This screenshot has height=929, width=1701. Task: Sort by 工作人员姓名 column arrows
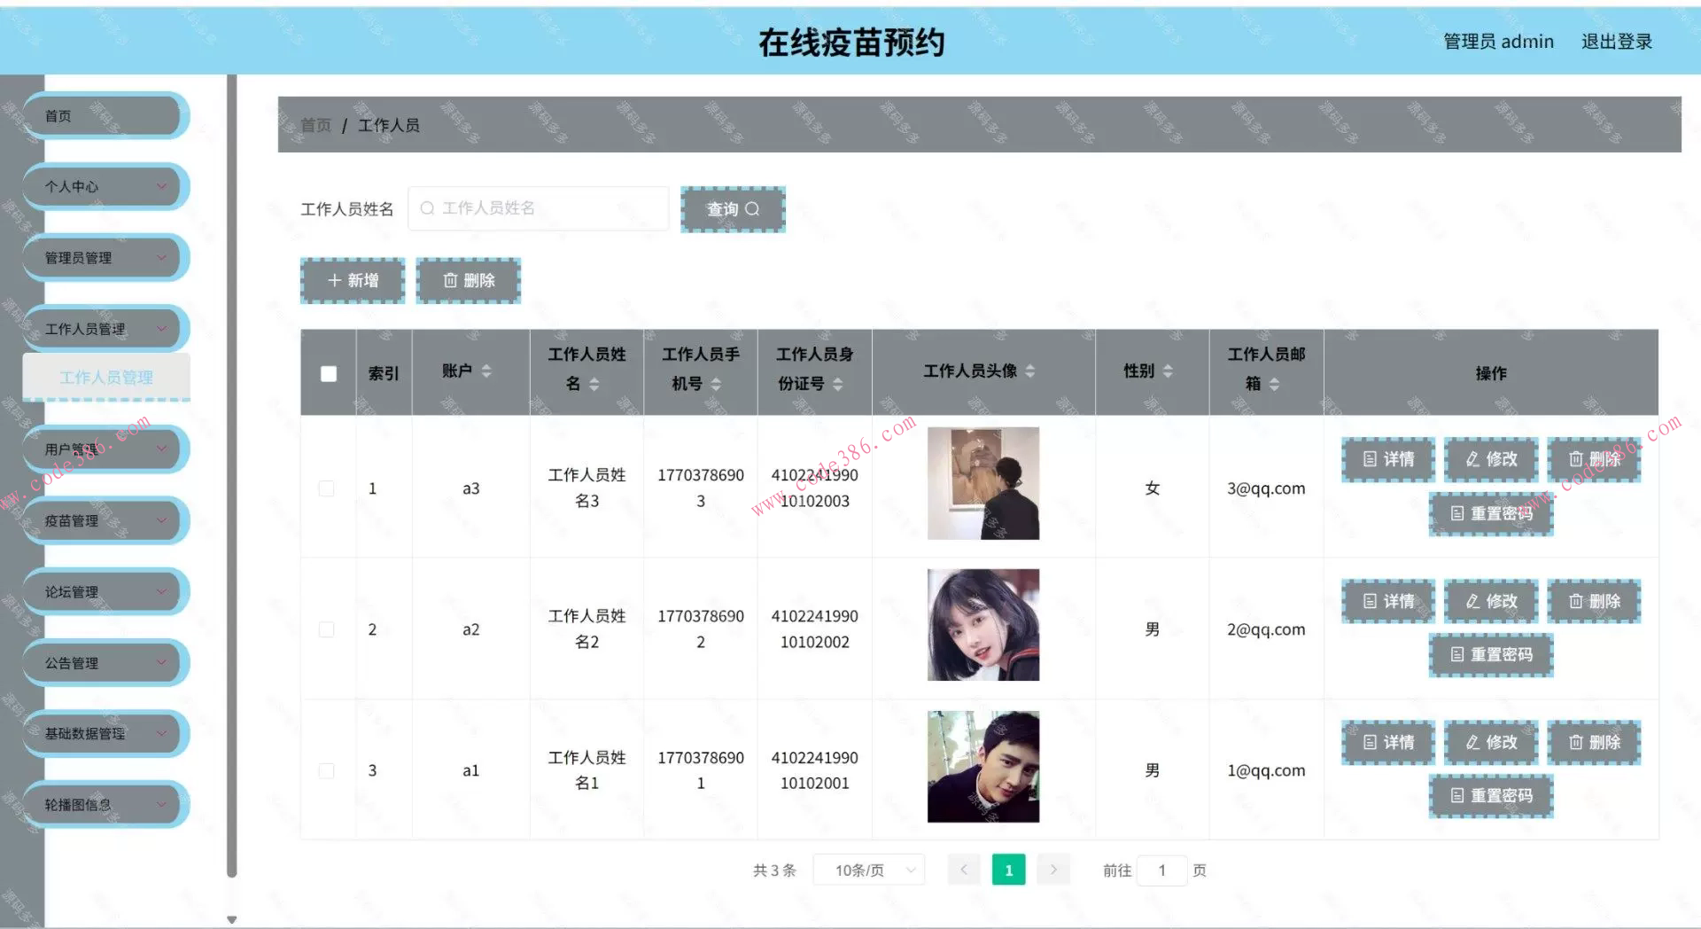pos(594,384)
